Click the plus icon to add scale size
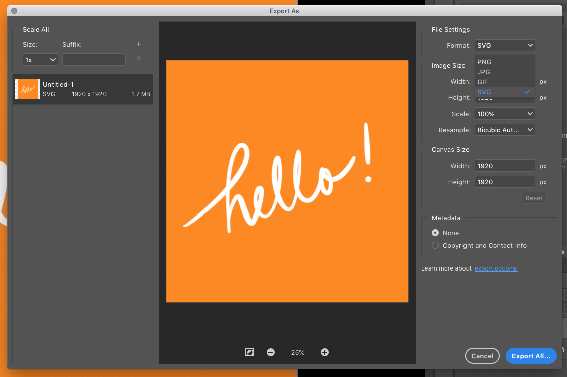Image resolution: width=567 pixels, height=377 pixels. coord(139,44)
